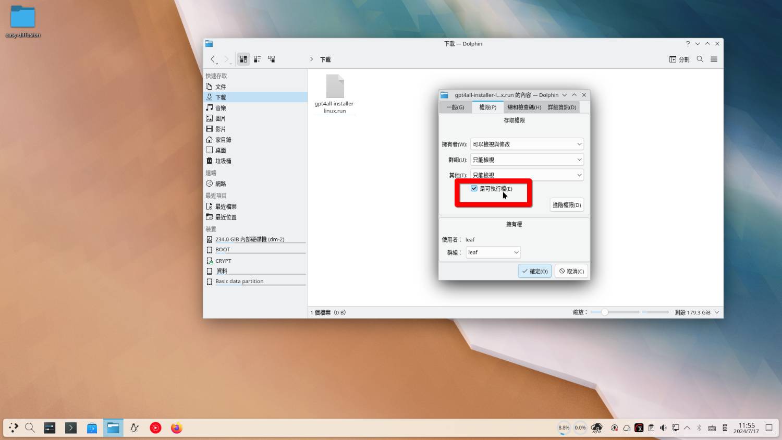
Task: Open the CRYPT device entry
Action: tap(255, 261)
